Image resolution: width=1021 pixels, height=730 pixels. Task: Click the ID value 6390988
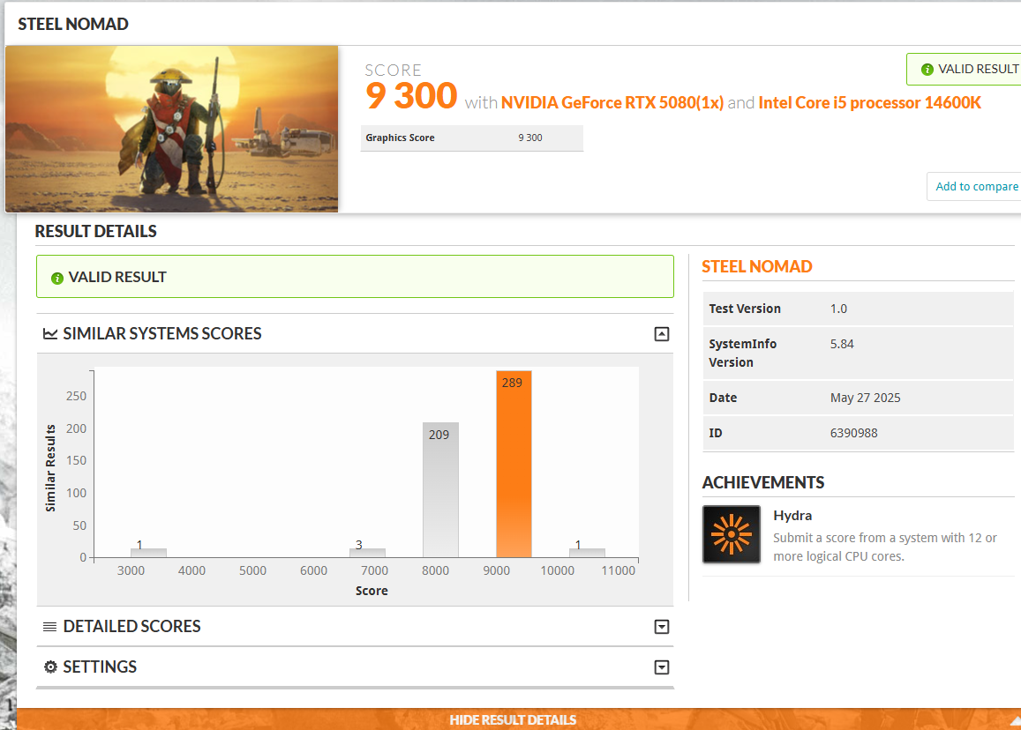[x=853, y=433]
